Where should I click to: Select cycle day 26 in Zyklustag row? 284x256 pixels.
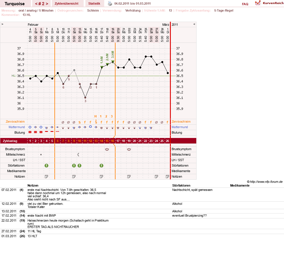click(x=168, y=141)
